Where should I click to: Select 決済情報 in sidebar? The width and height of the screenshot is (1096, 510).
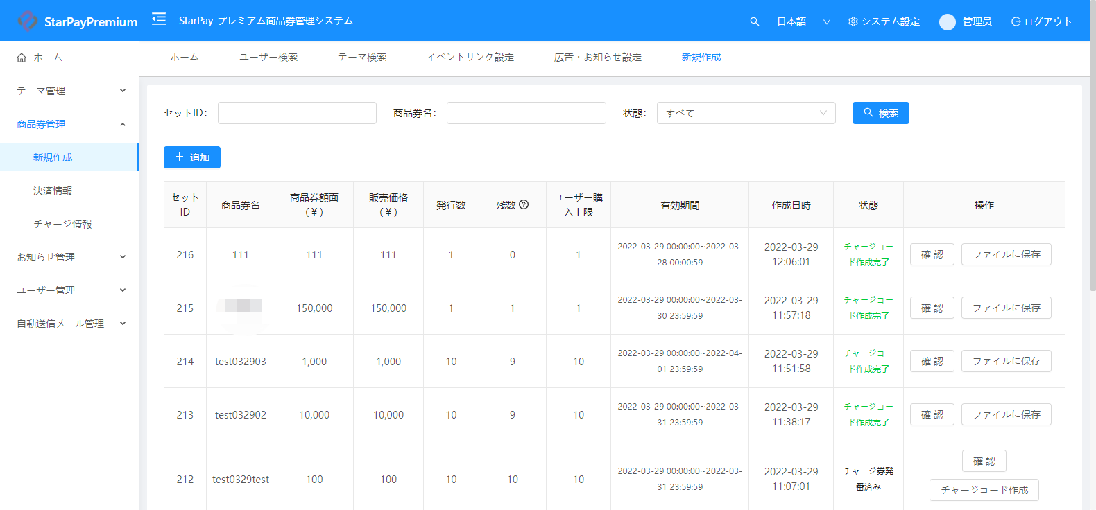(x=53, y=191)
